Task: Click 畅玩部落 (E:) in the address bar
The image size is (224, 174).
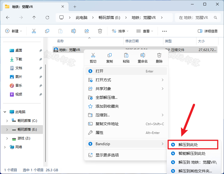Action: [109, 18]
